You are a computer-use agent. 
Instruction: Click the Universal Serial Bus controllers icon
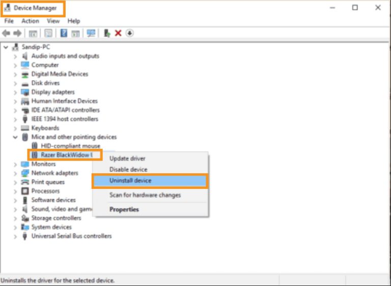coord(24,236)
